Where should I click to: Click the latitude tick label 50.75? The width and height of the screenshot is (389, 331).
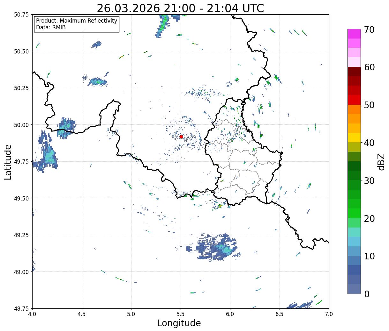pos(21,15)
